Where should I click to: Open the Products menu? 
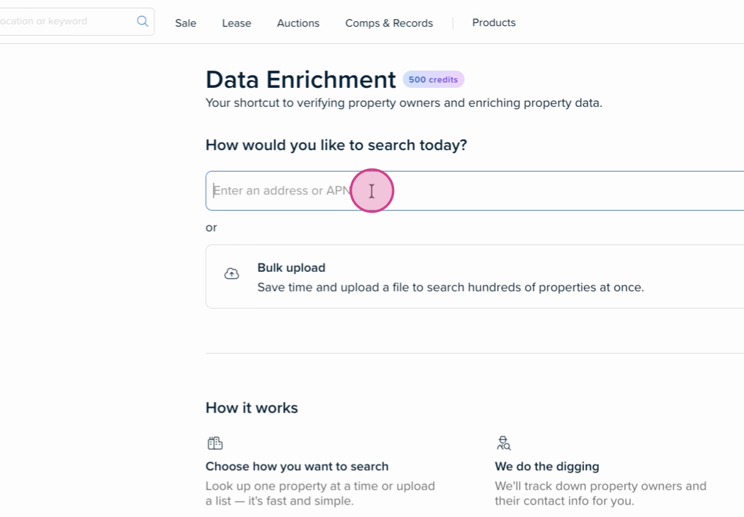point(493,23)
